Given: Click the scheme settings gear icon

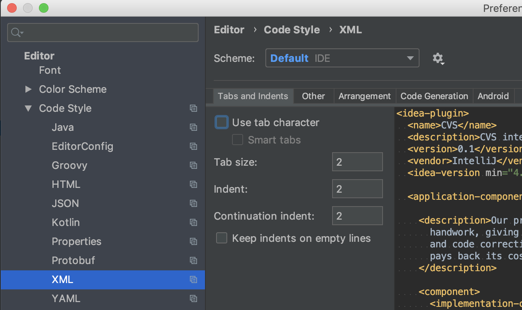Looking at the screenshot, I should tap(438, 58).
